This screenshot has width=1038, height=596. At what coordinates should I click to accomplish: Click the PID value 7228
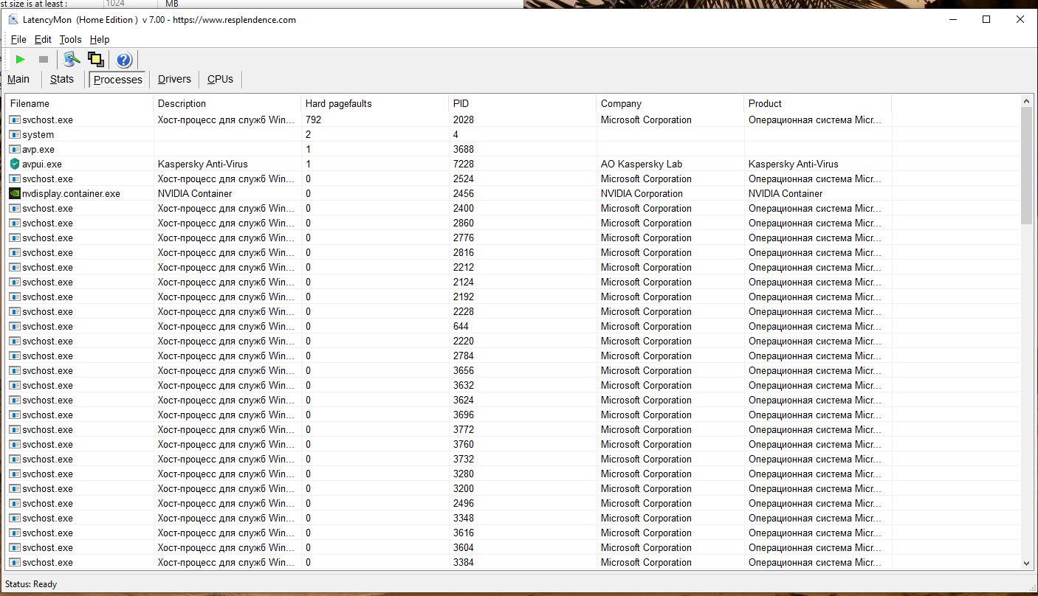(464, 164)
